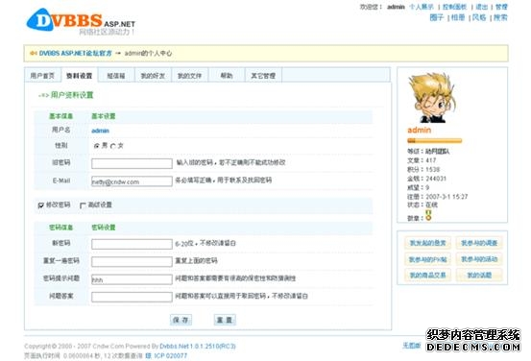Focus the E-Mail input field

coord(132,181)
